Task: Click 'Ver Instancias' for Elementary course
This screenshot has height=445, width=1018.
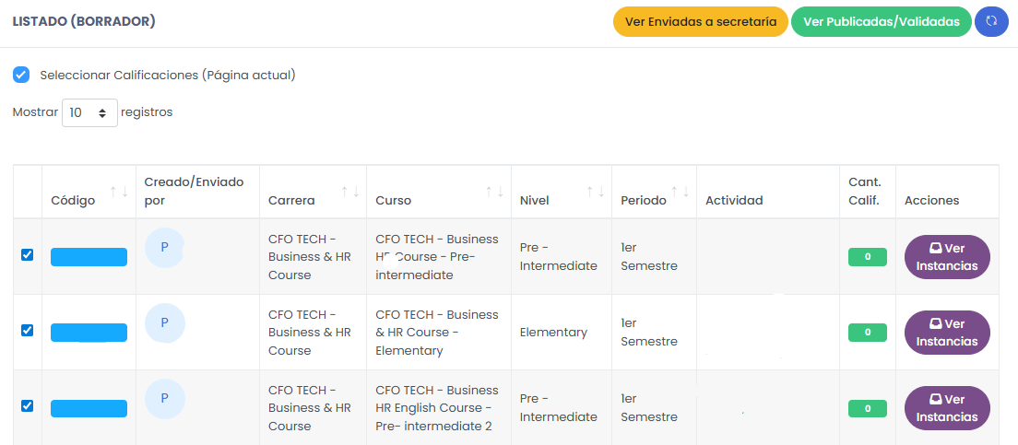Action: 947,333
